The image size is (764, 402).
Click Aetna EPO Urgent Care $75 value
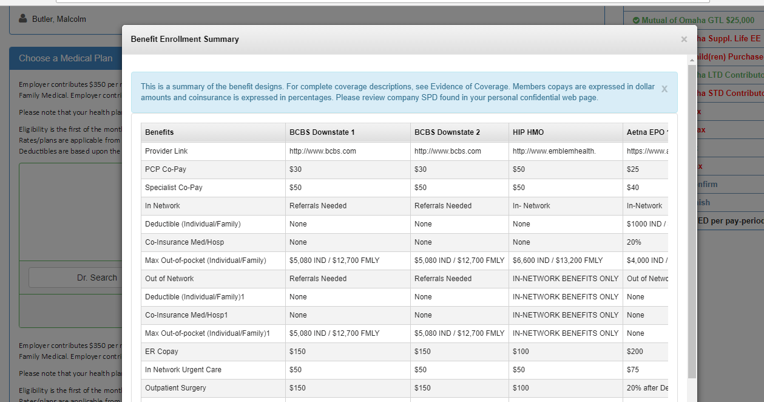633,370
